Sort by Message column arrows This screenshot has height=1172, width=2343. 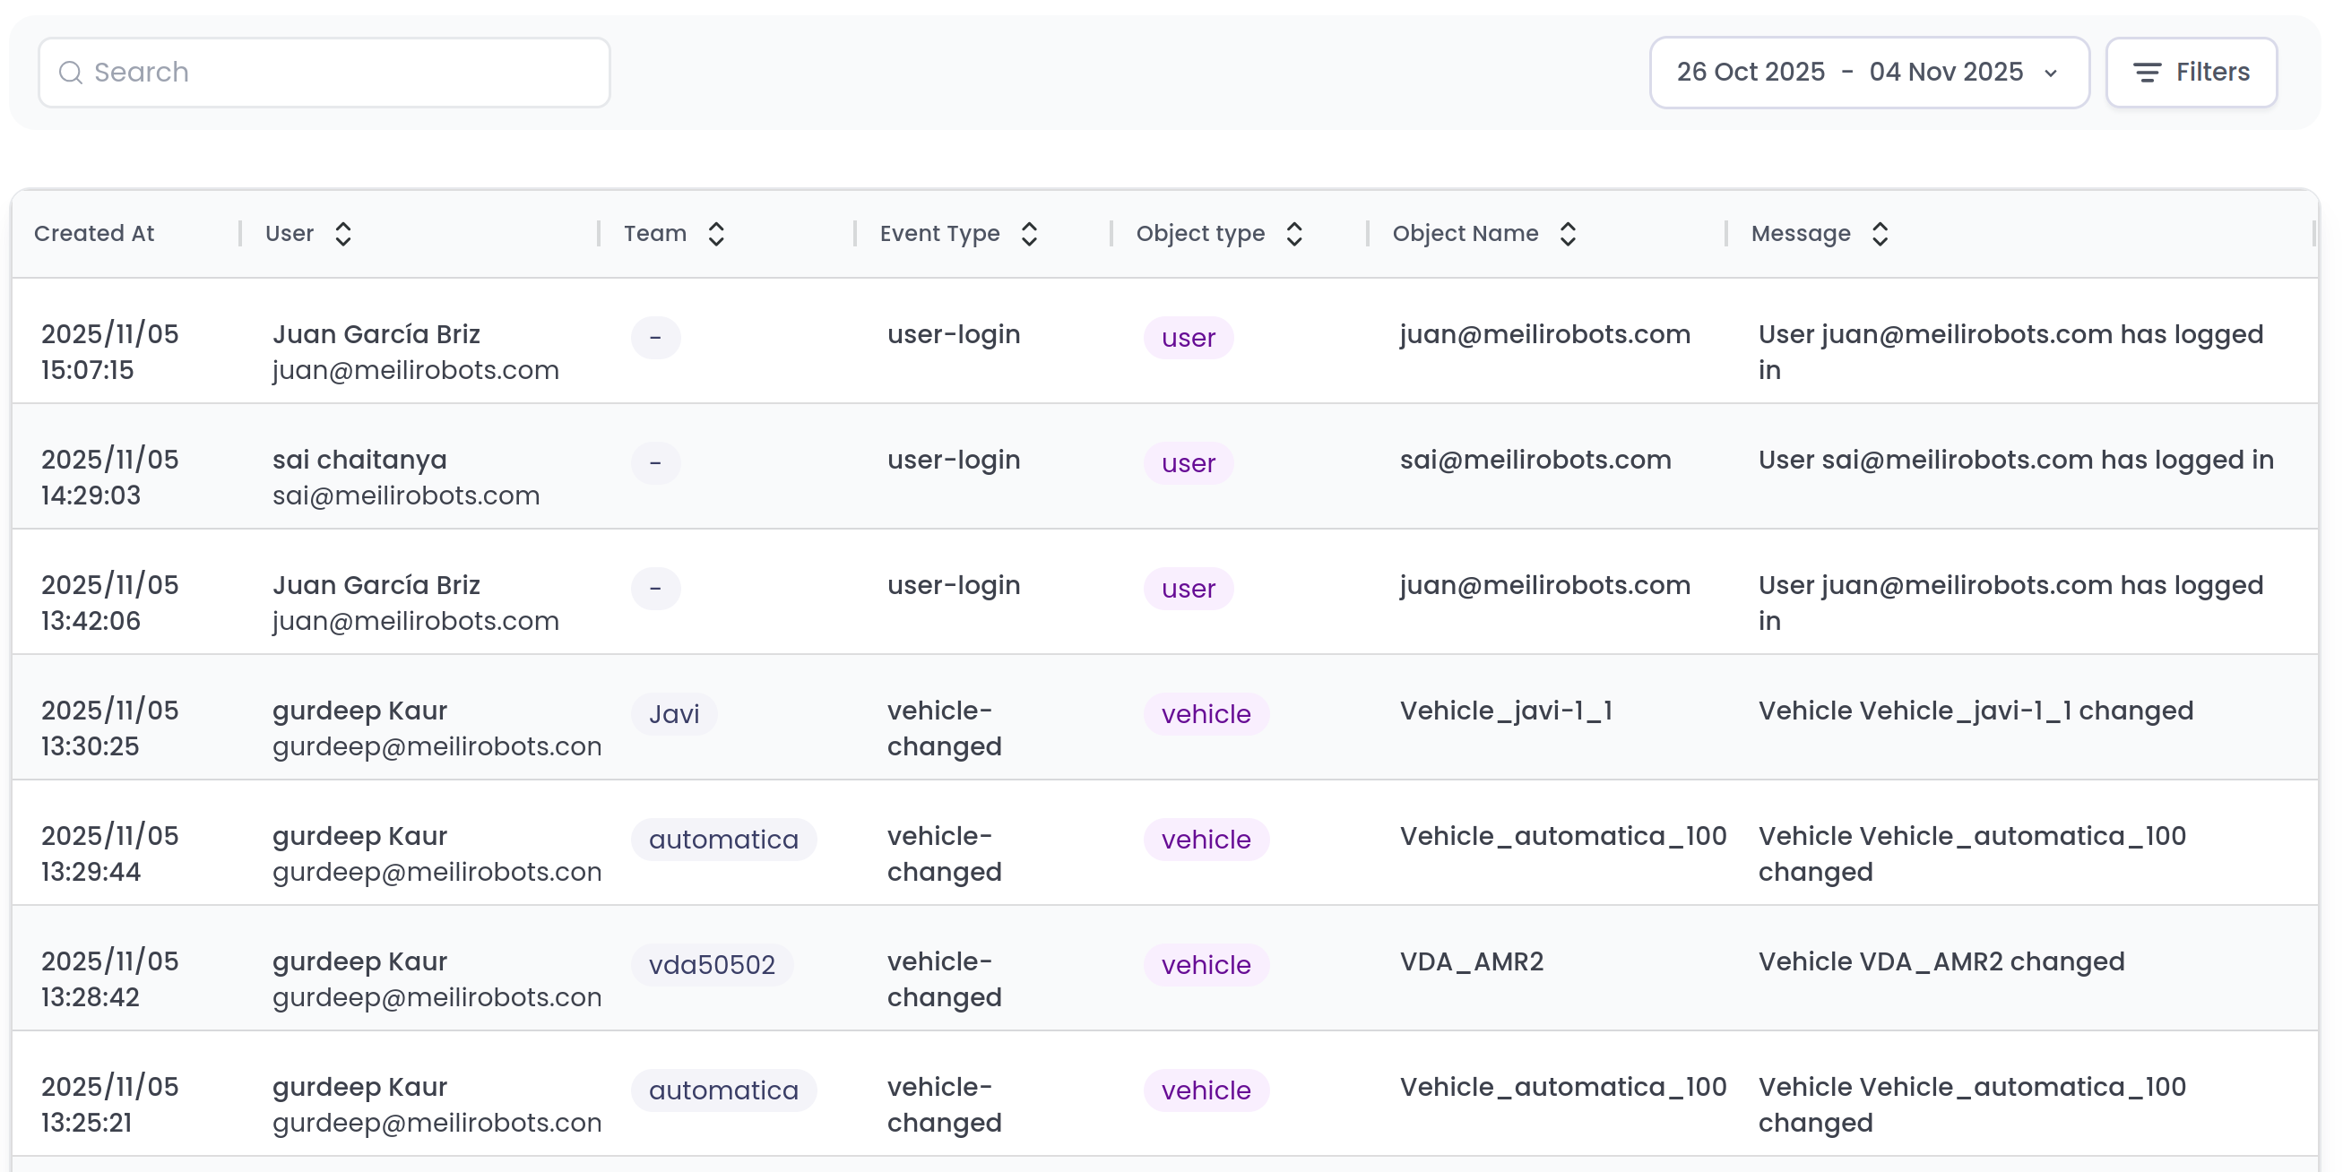coord(1879,234)
